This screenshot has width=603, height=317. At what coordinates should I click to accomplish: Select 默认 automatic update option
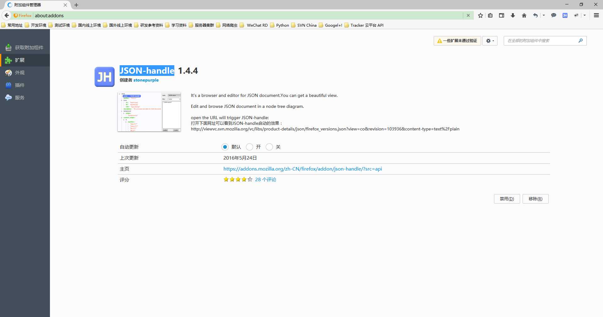[225, 147]
